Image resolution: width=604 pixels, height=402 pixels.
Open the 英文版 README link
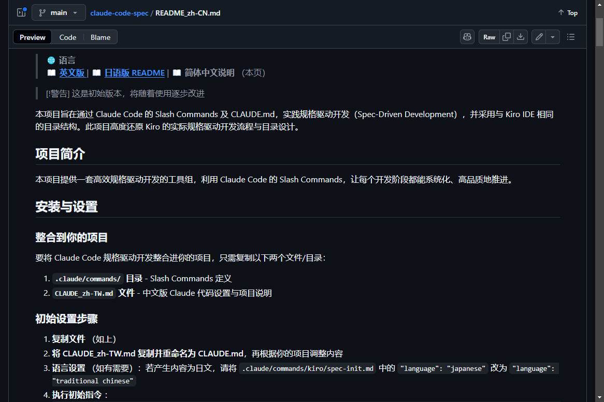click(72, 73)
